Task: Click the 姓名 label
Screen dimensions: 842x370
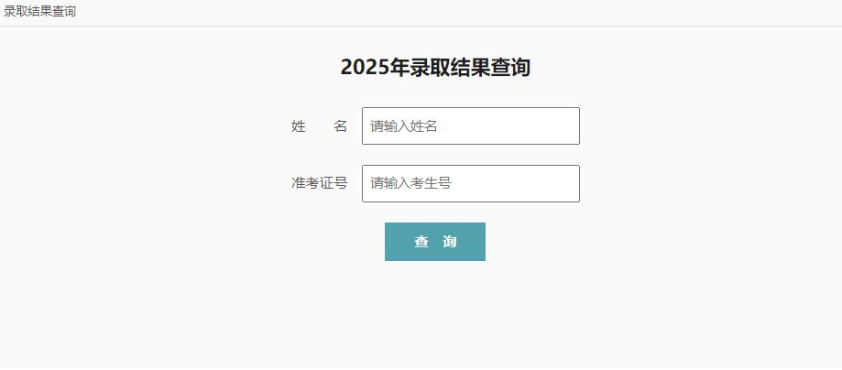Action: [x=319, y=126]
